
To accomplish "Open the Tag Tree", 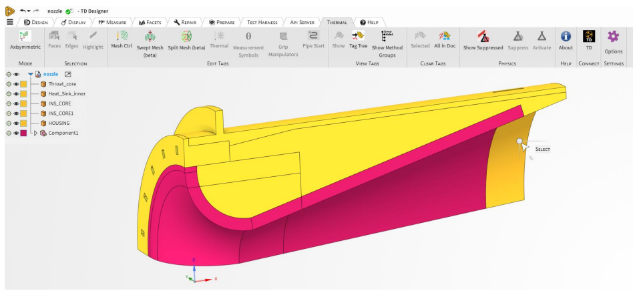I will tap(358, 39).
